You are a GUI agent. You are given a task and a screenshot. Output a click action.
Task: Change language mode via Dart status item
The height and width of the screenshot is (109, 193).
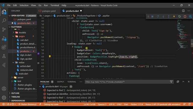[x=126, y=104]
